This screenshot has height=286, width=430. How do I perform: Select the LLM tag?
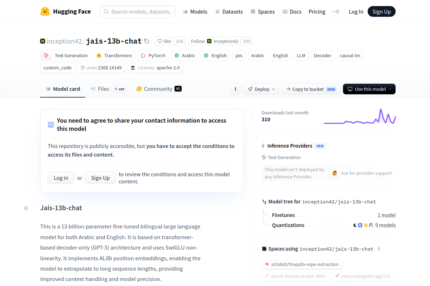click(301, 55)
